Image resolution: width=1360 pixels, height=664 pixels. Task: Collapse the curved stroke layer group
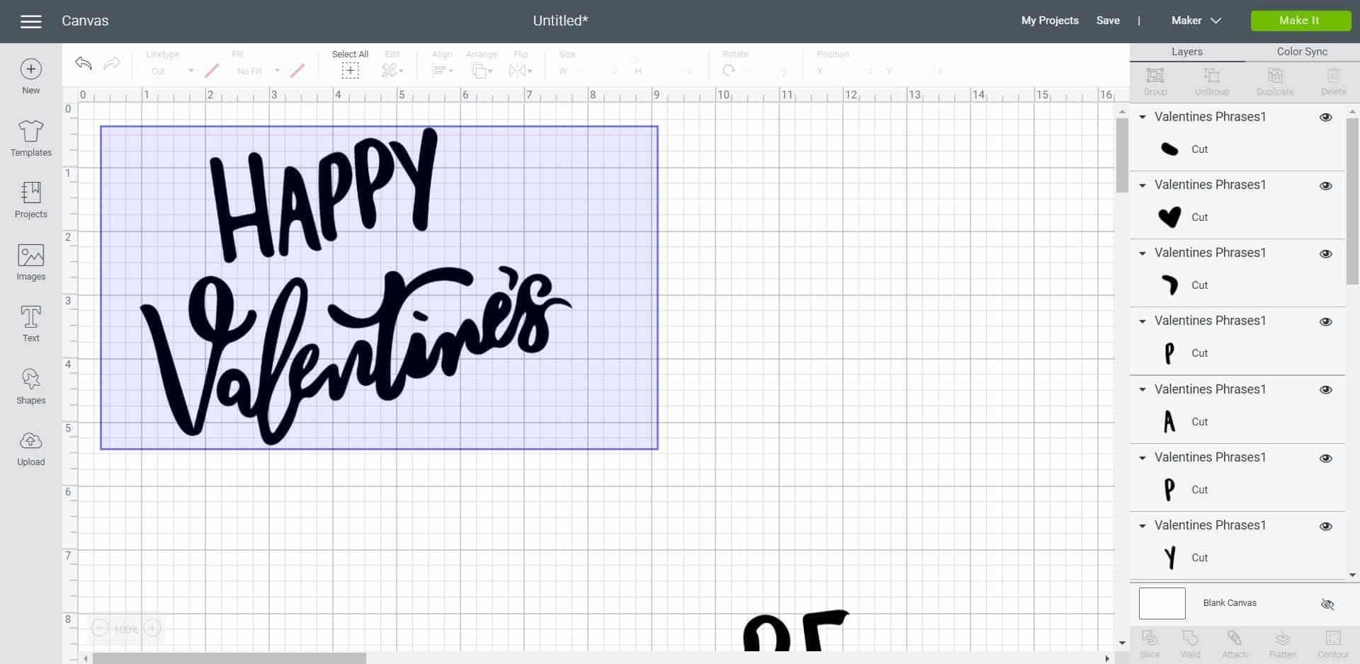(1142, 253)
